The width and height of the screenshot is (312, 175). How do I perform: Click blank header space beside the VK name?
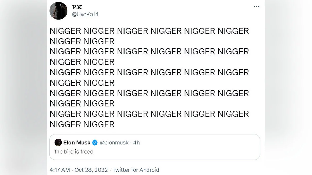[x=169, y=10]
